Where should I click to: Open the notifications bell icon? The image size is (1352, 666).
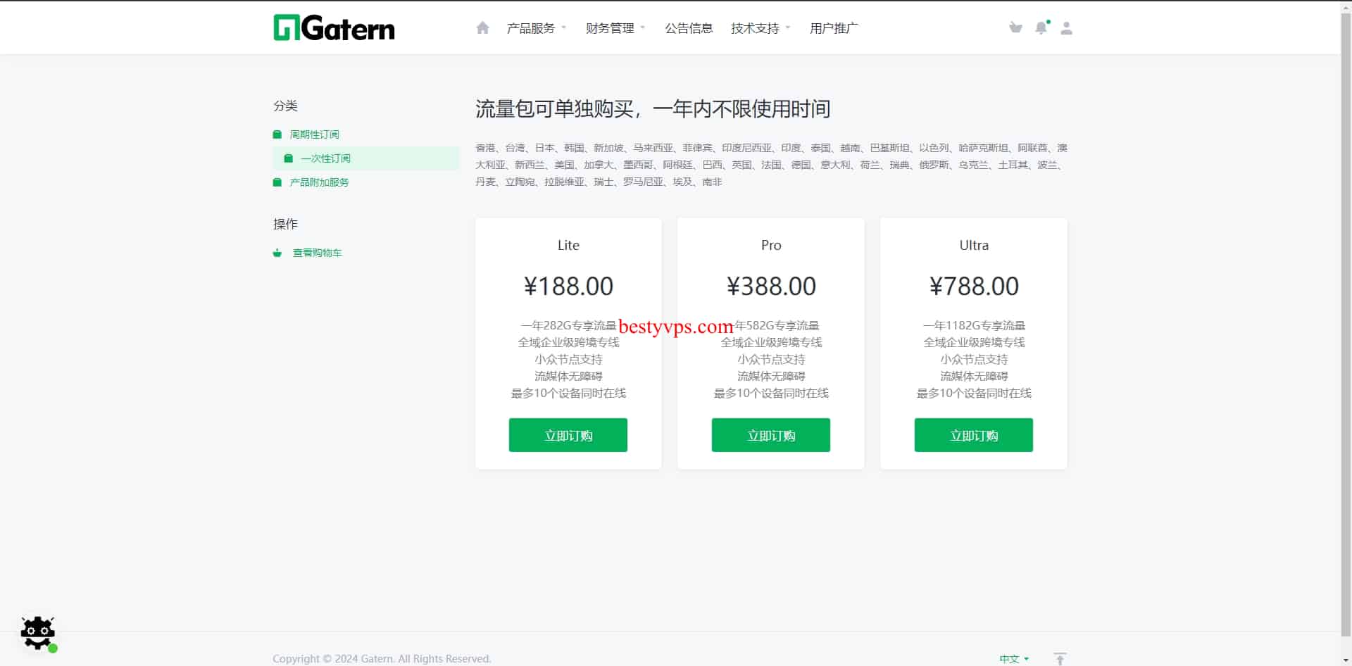[x=1041, y=28]
